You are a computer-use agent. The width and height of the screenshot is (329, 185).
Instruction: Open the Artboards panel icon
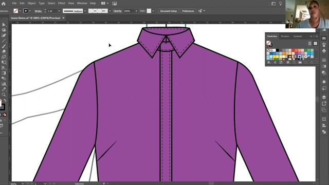click(x=324, y=109)
